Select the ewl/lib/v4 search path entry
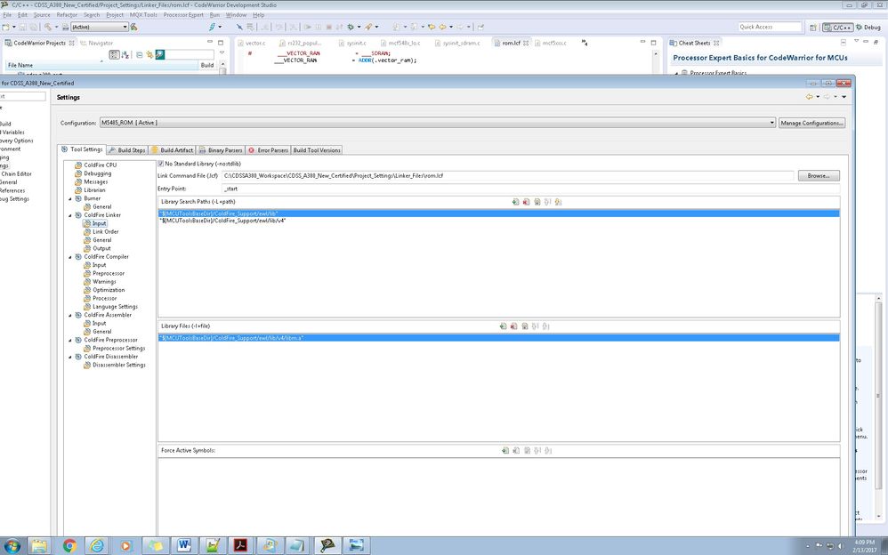 498,221
